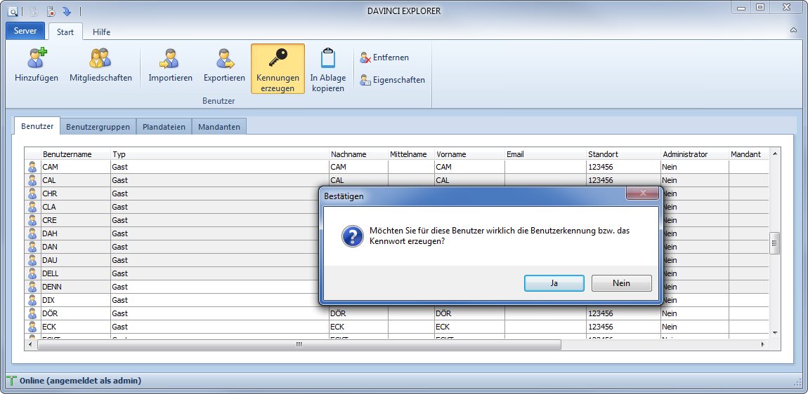
Task: Click the Importieren users icon
Action: [170, 59]
